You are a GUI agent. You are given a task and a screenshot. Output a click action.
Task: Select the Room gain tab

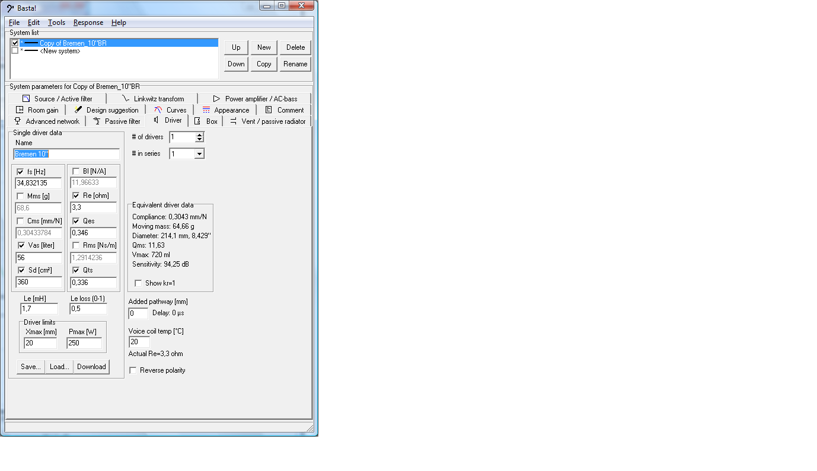37,110
